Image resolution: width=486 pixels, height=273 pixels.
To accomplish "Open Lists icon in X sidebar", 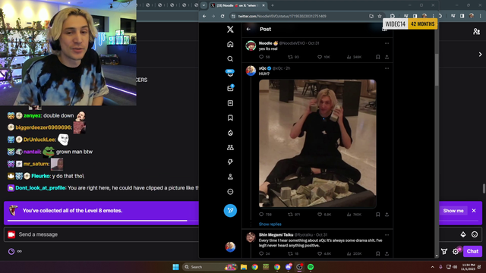I will click(230, 103).
